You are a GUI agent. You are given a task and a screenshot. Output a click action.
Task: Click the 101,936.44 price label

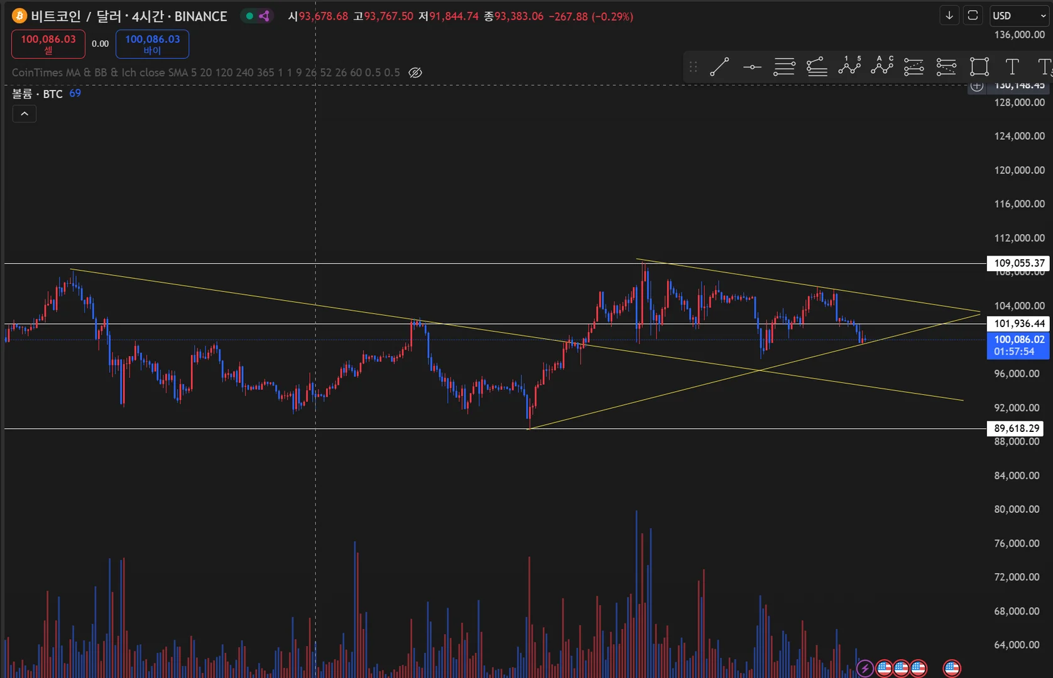pos(1019,324)
